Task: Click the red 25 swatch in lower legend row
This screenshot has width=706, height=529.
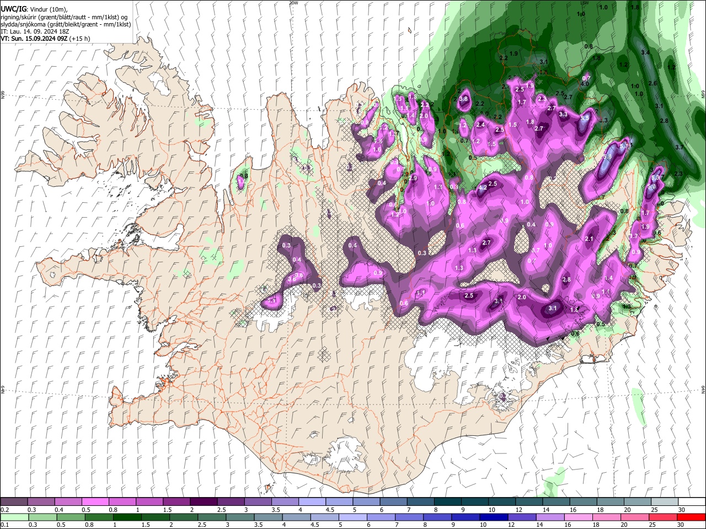Action: [x=663, y=517]
